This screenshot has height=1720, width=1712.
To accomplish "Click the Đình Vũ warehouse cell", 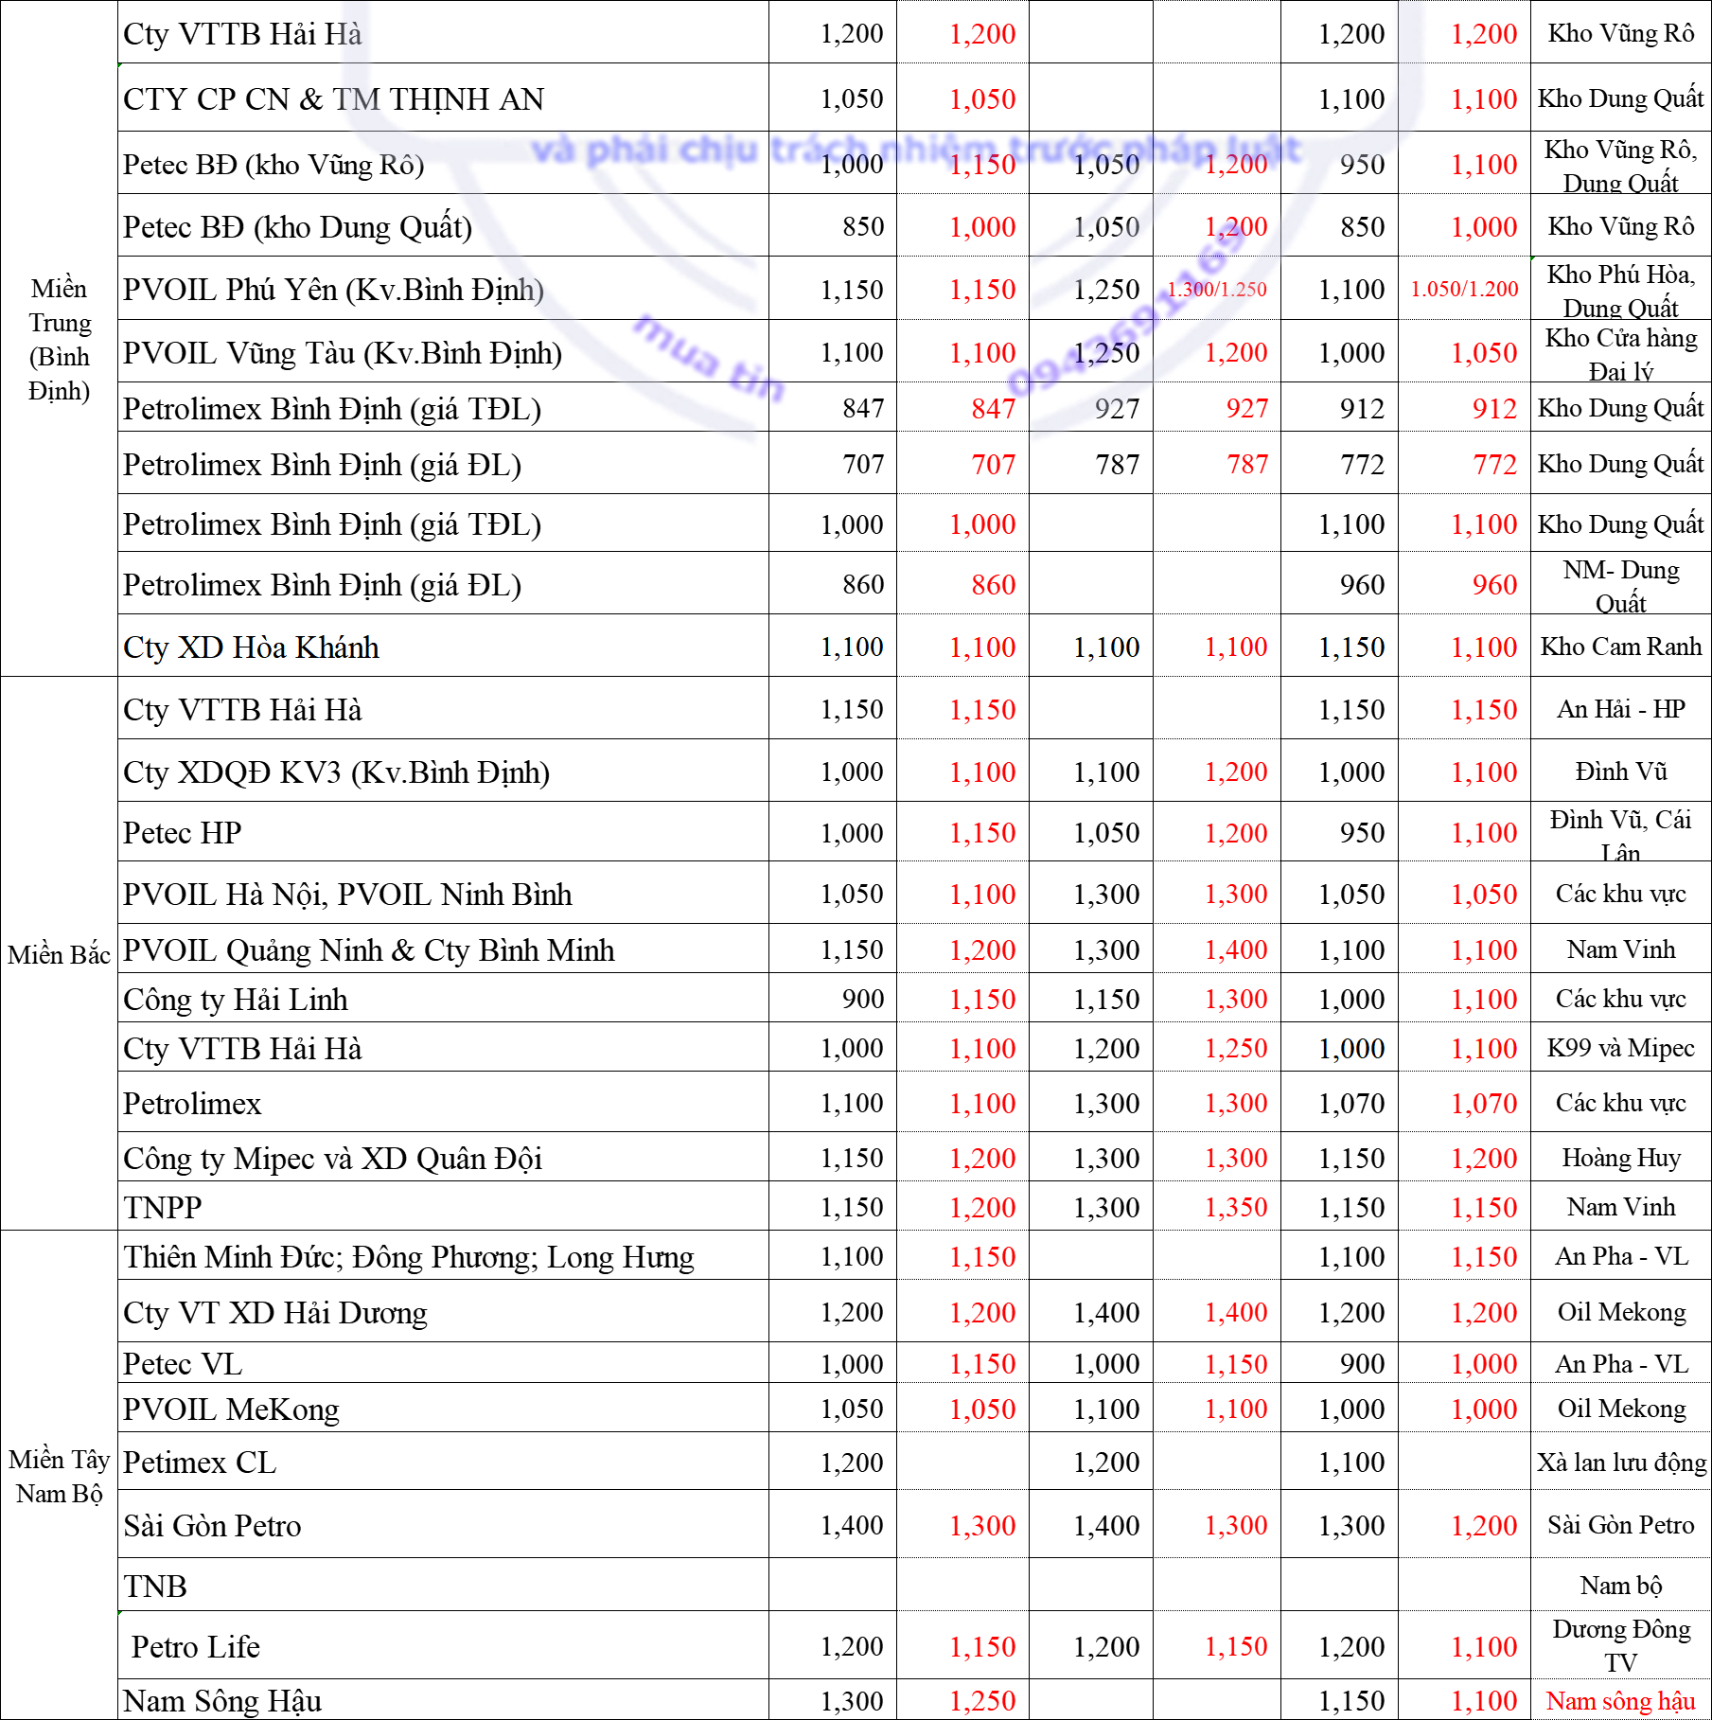I will tap(1621, 771).
